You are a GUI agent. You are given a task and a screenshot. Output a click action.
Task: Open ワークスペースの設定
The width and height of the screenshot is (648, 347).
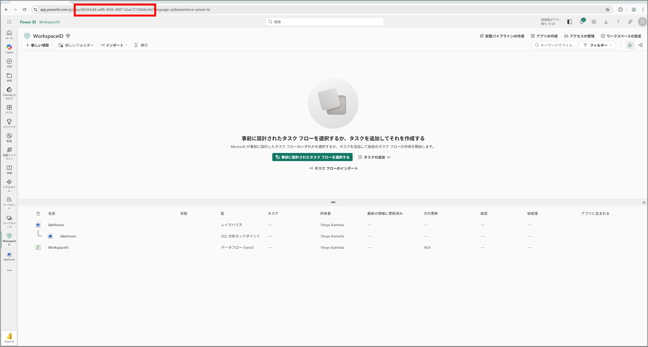[621, 36]
